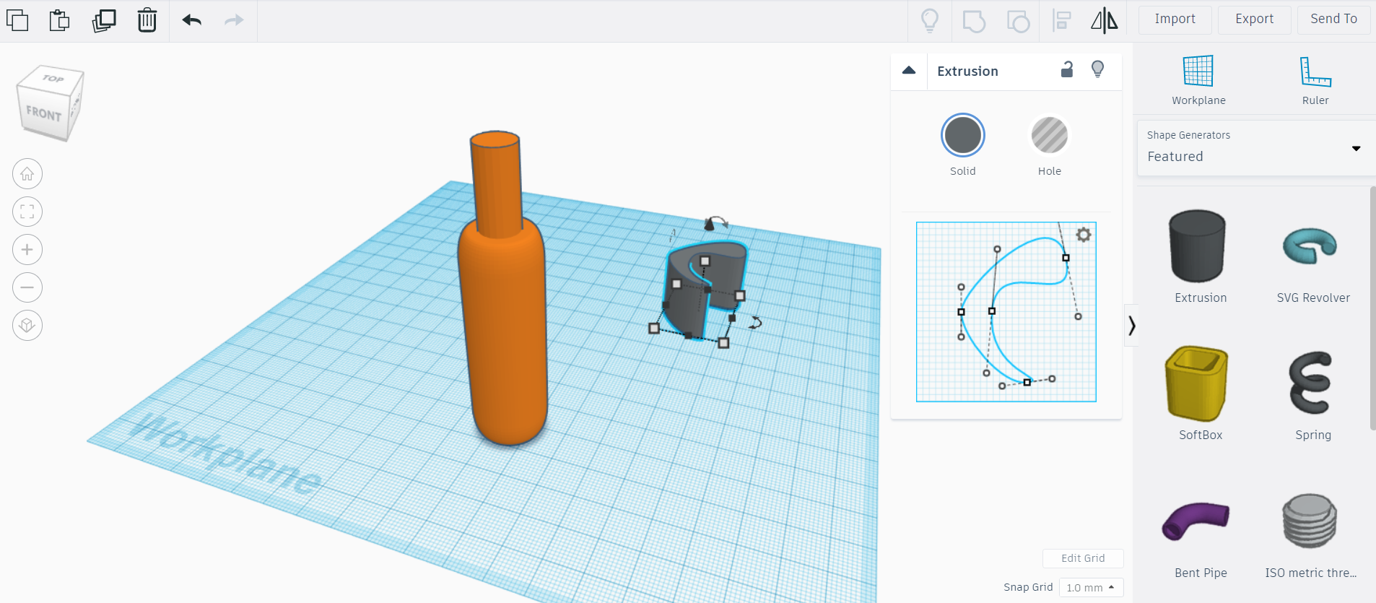Click the Group shapes icon
1376x603 pixels.
(974, 21)
